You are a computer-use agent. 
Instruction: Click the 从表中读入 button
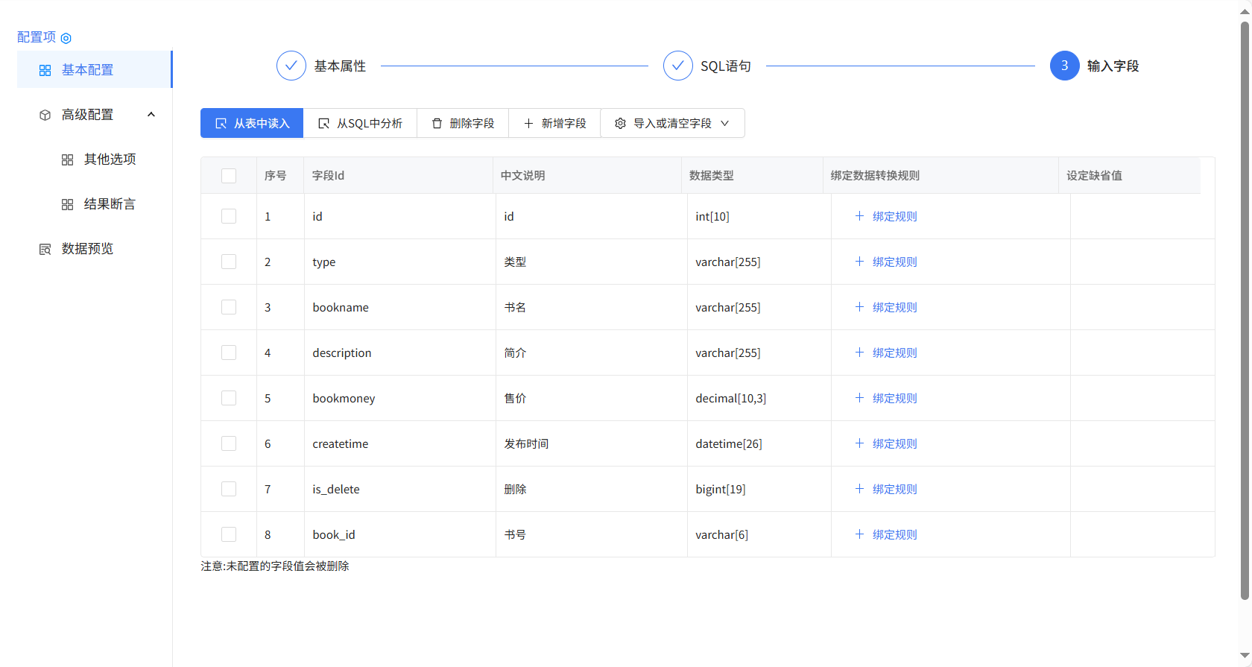252,123
